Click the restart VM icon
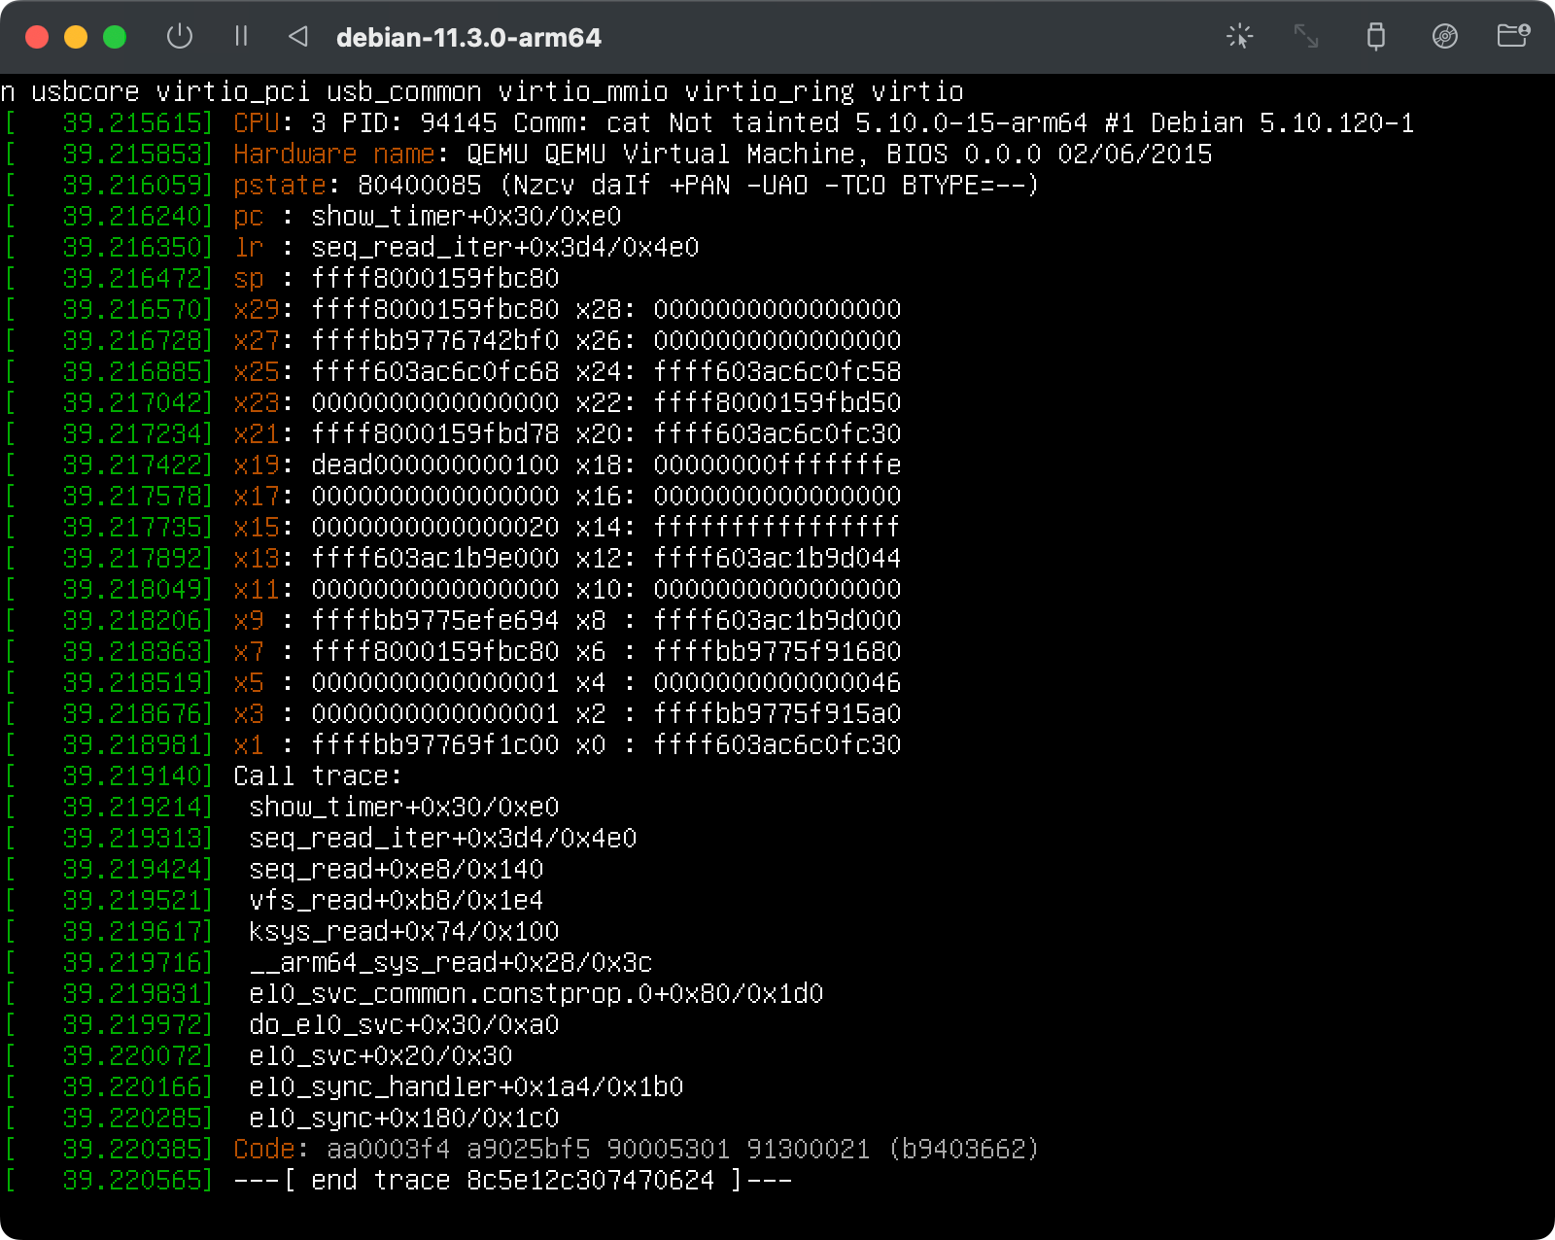The height and width of the screenshot is (1240, 1555). tap(298, 36)
